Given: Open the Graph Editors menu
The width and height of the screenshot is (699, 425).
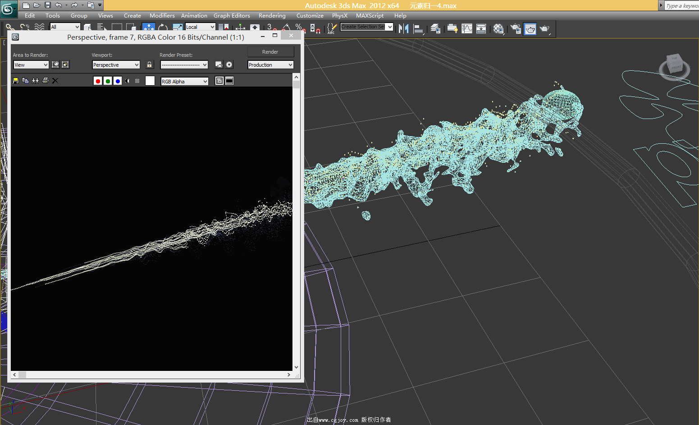Looking at the screenshot, I should (232, 16).
